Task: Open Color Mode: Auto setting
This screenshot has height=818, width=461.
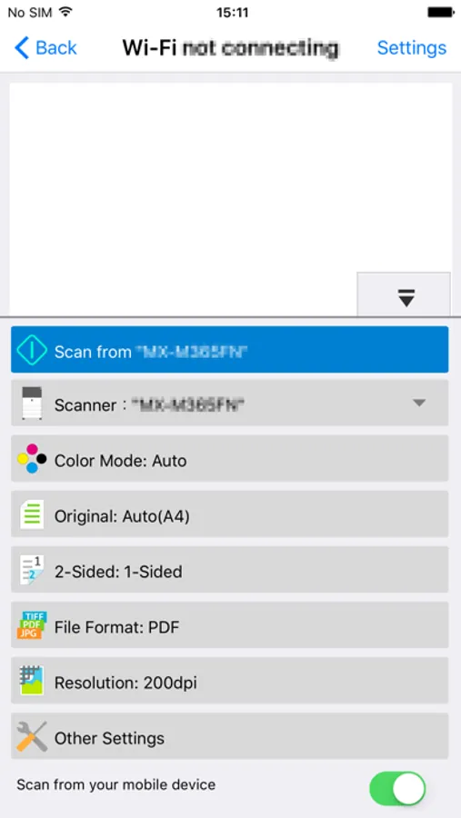Action: coord(230,458)
